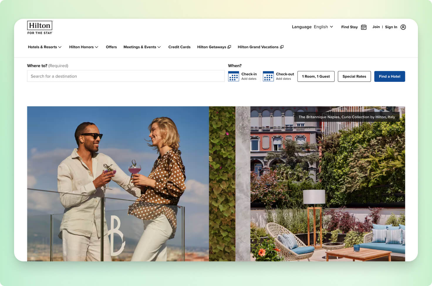Open Special Rates options
432x286 pixels.
click(354, 77)
